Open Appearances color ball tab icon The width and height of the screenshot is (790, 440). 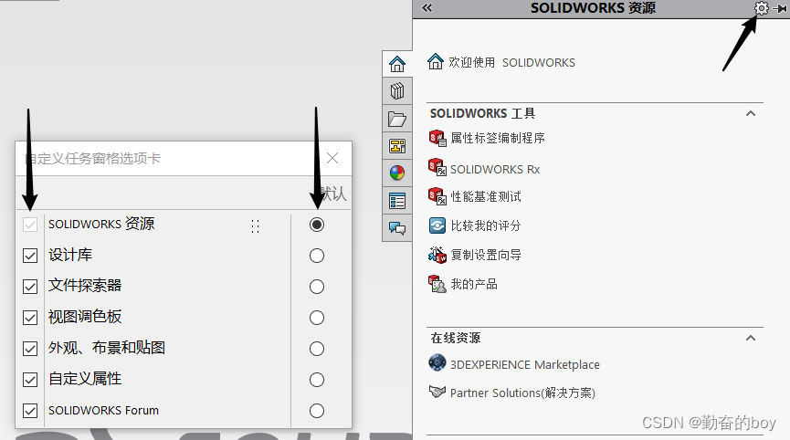tap(397, 173)
